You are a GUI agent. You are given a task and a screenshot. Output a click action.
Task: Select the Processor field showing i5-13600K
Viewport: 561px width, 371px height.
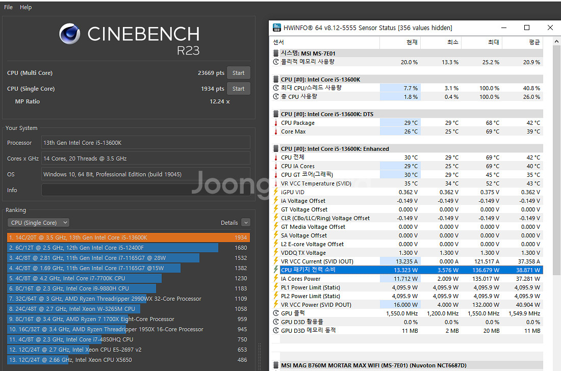146,143
